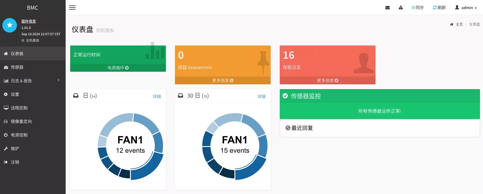This screenshot has height=194, width=483.
Task: Open 传感器 sidebar item
Action: [33, 67]
